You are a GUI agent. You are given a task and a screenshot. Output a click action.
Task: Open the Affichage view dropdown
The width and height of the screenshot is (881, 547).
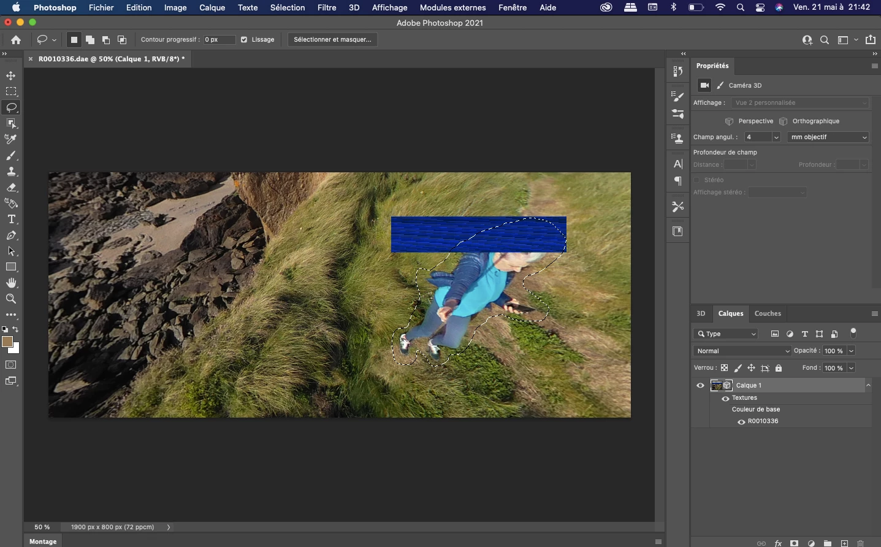(801, 103)
